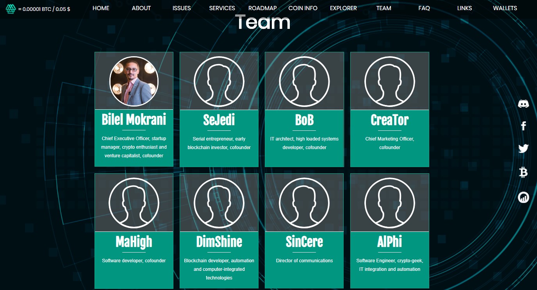This screenshot has height=290, width=537.
Task: Click the 'Chief Marketing Officer' description text
Action: tap(390, 143)
